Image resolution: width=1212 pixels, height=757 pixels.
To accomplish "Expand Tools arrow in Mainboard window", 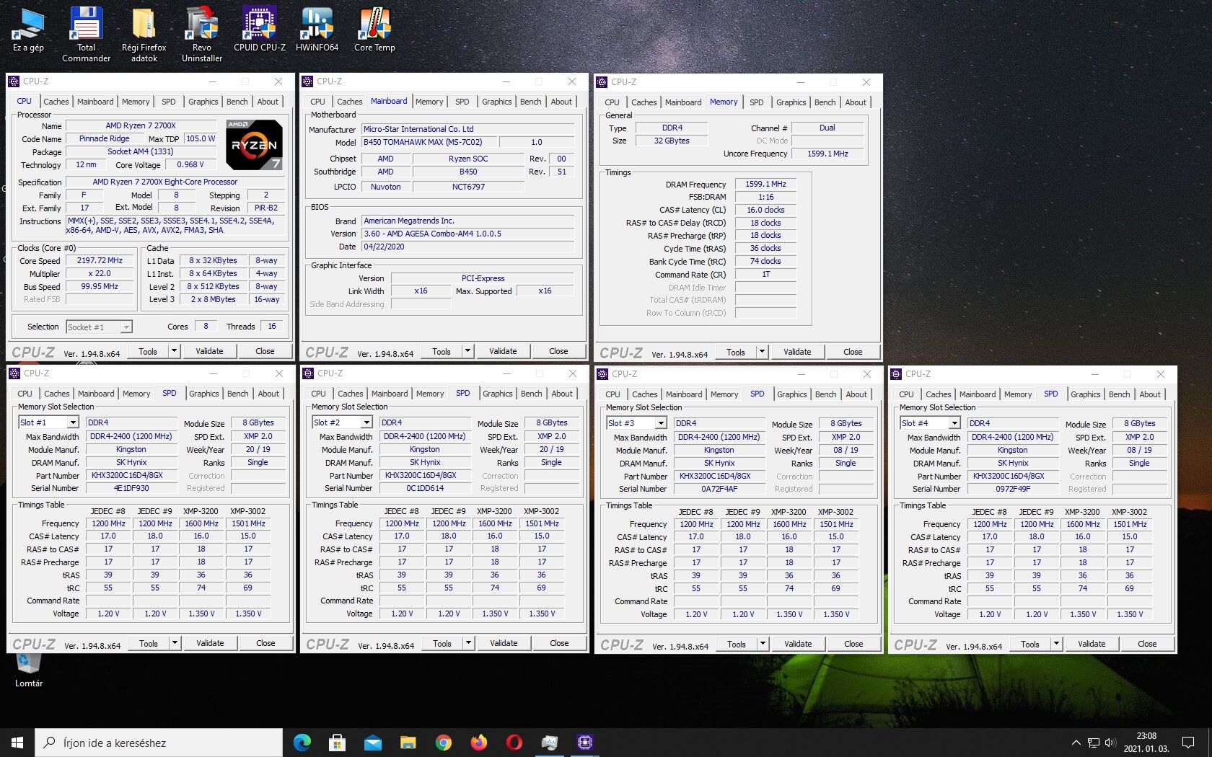I will [x=467, y=351].
